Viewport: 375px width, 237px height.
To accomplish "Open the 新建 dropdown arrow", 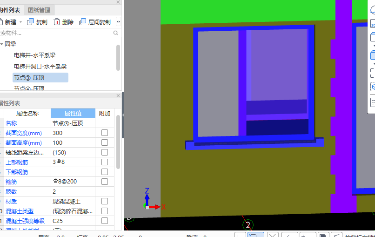I will pos(21,22).
